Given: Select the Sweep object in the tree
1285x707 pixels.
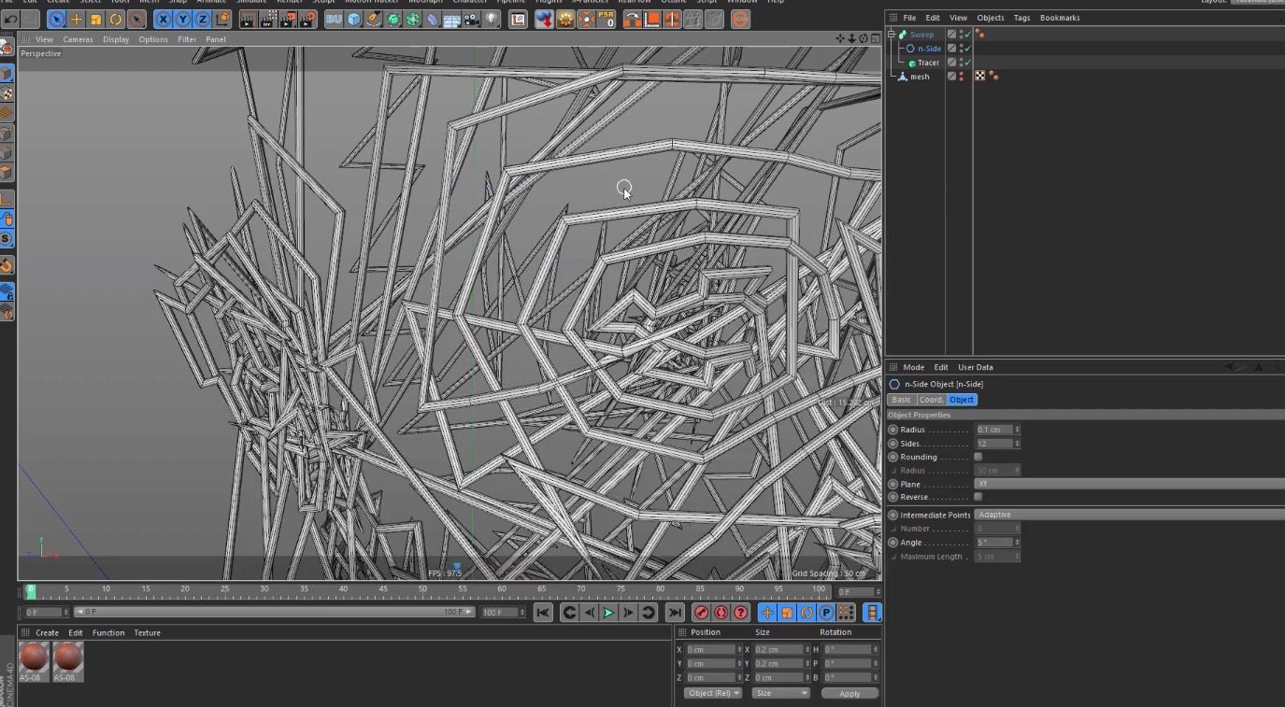Looking at the screenshot, I should coord(921,35).
